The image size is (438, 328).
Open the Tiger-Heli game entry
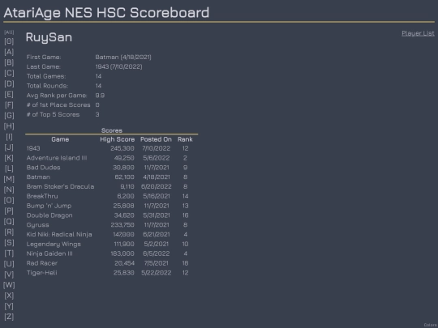42,273
